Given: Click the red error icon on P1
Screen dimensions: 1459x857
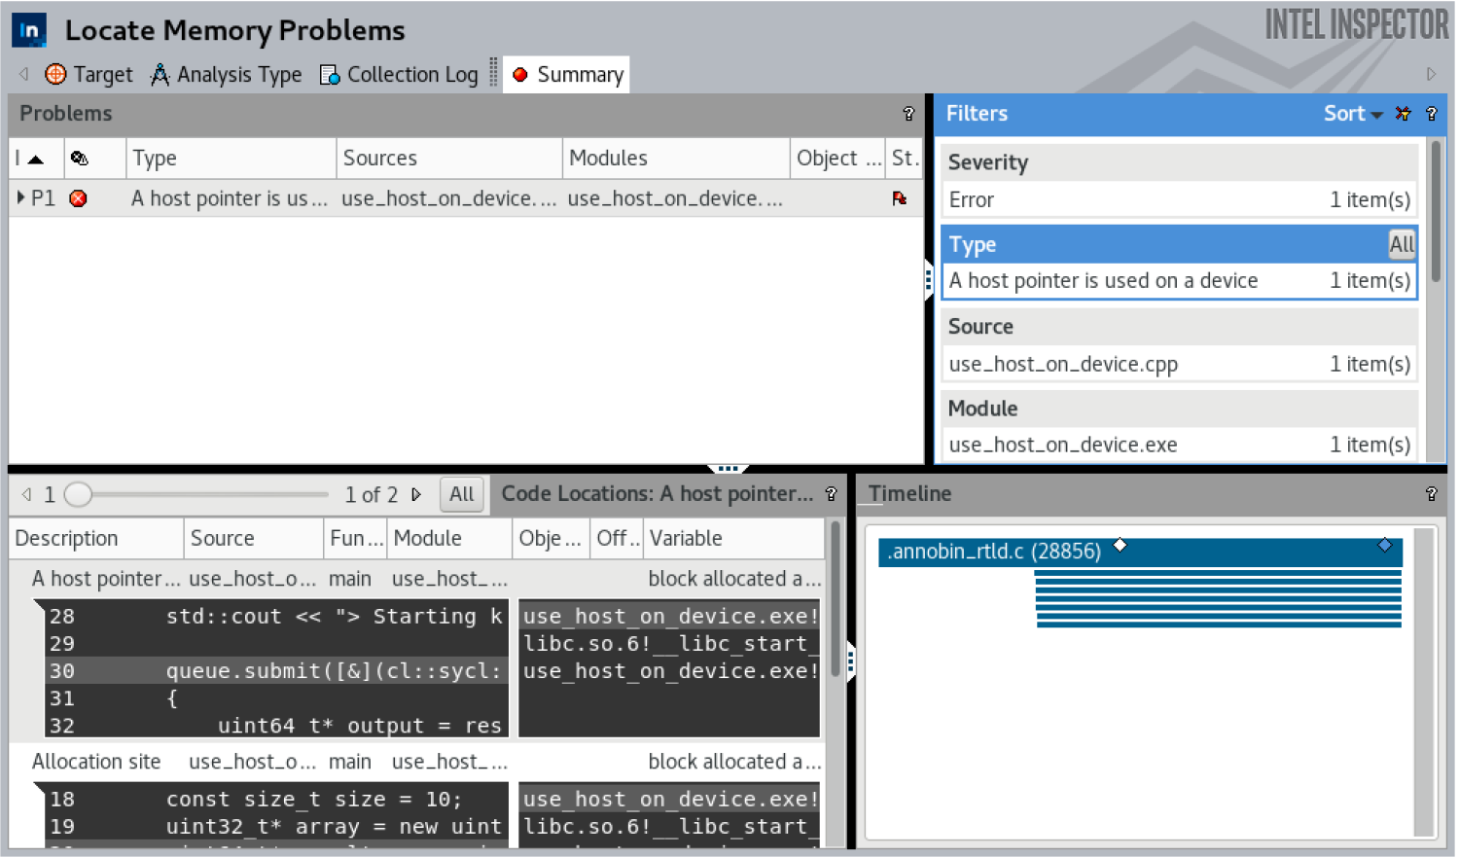Looking at the screenshot, I should (x=79, y=198).
